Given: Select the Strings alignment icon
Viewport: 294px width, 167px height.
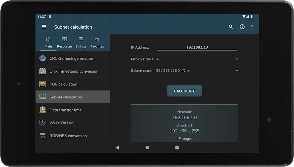Looking at the screenshot, I should click(x=81, y=39).
